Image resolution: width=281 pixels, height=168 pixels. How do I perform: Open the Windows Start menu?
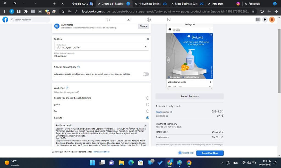tap(92, 163)
